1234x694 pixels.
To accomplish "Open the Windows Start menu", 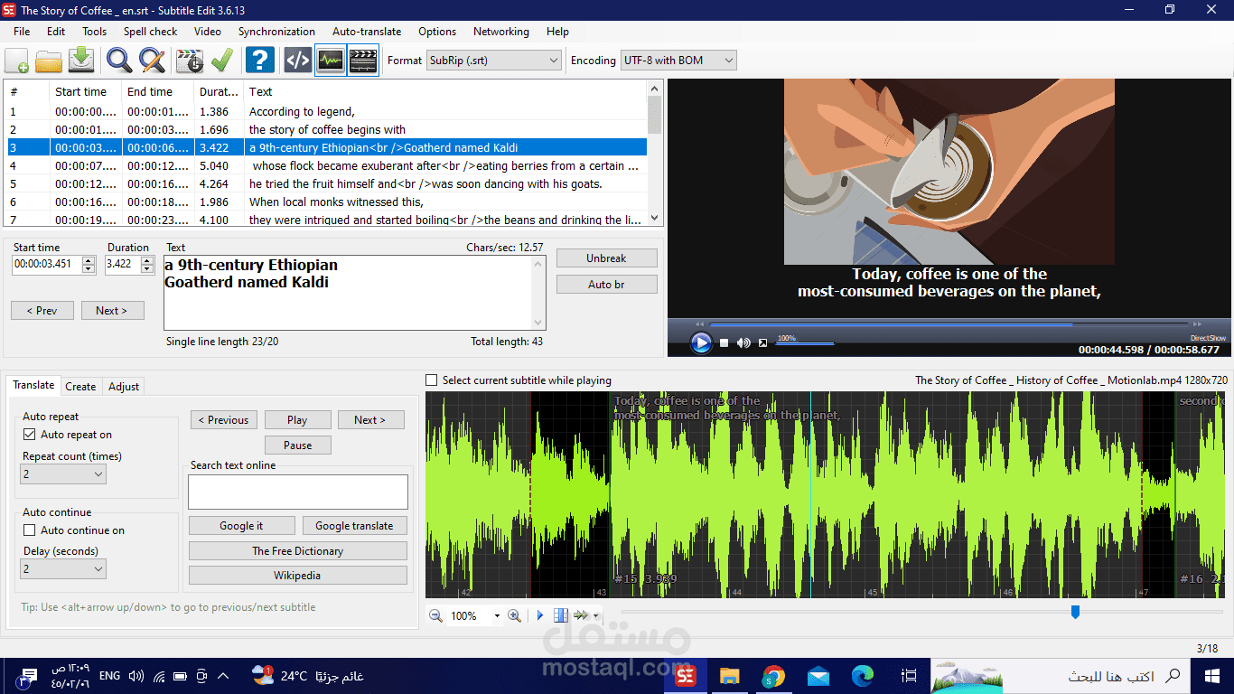I will [x=1212, y=676].
